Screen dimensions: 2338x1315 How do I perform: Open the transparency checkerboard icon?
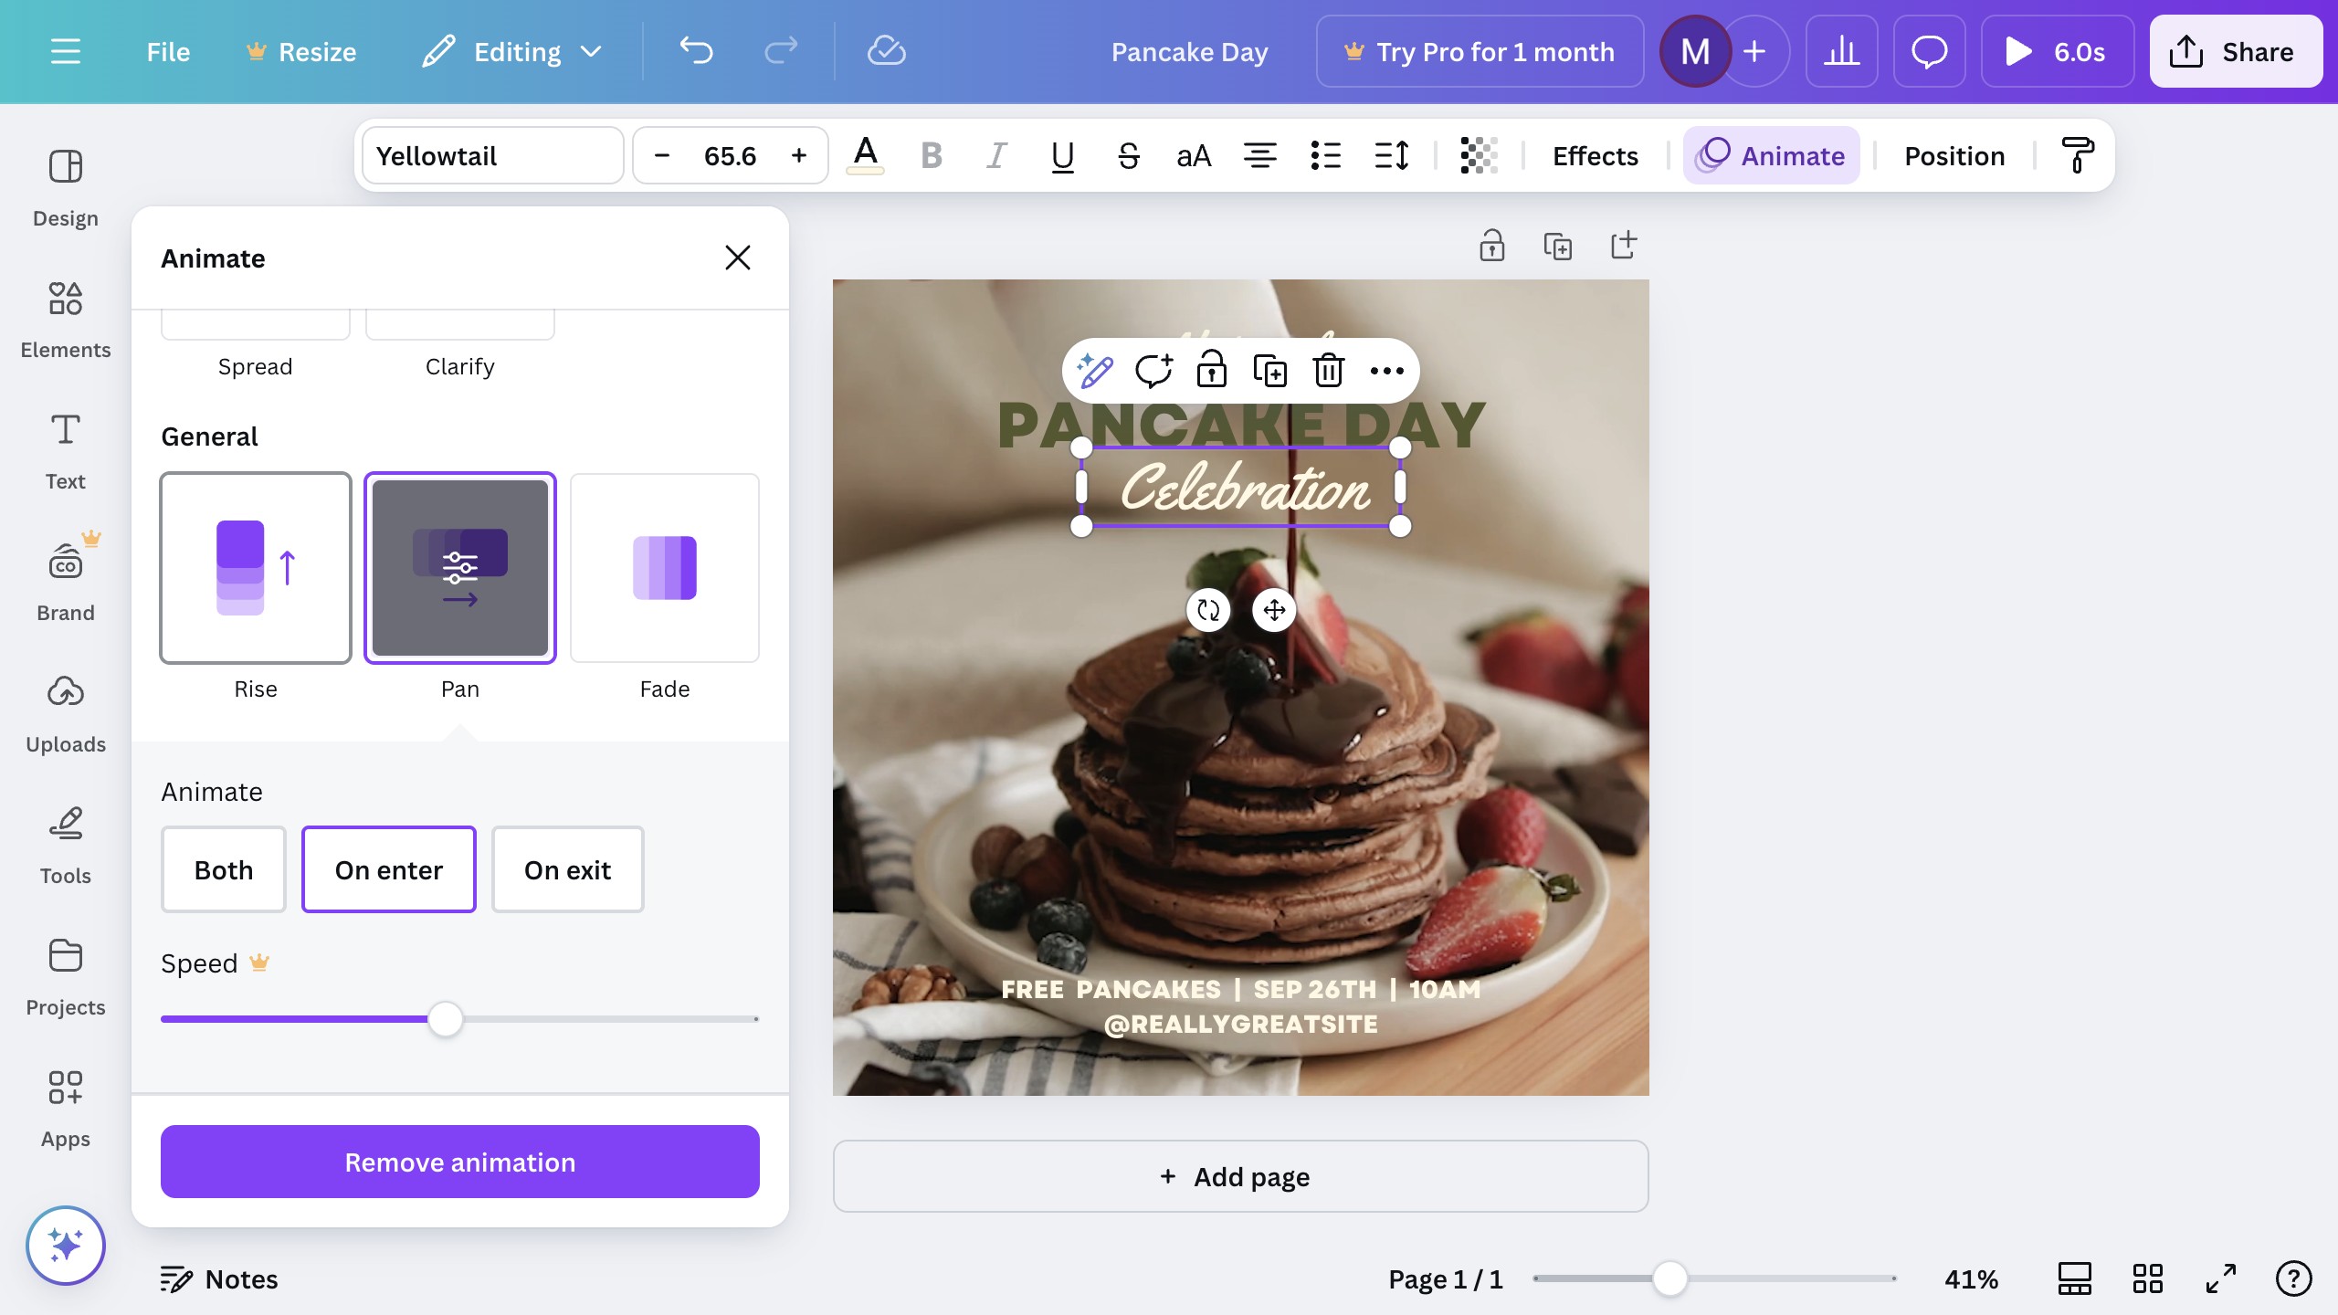[x=1479, y=155]
